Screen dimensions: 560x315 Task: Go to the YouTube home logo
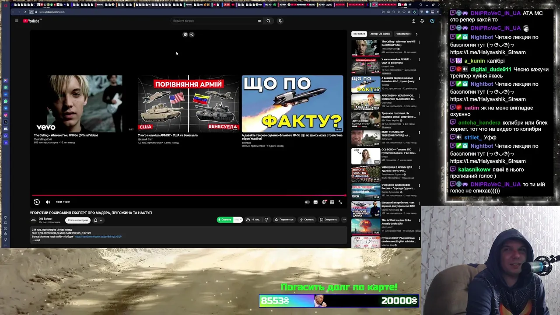31,21
